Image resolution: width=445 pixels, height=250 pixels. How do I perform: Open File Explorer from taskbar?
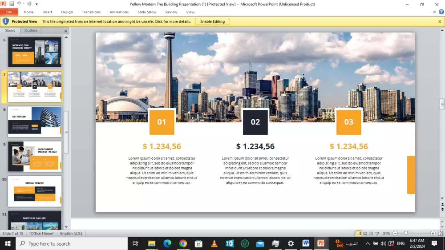152,243
